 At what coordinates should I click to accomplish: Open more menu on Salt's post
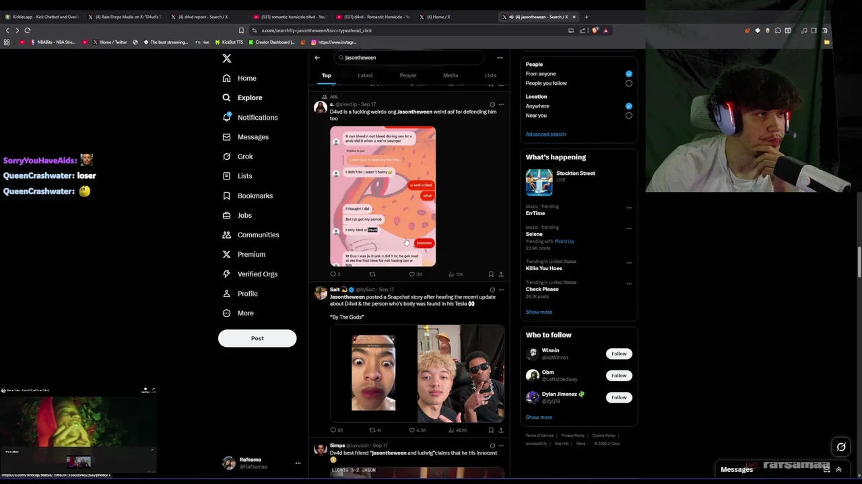pyautogui.click(x=500, y=290)
